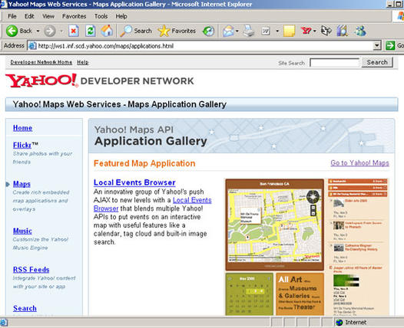Click the Back arrow icon

[x=12, y=31]
